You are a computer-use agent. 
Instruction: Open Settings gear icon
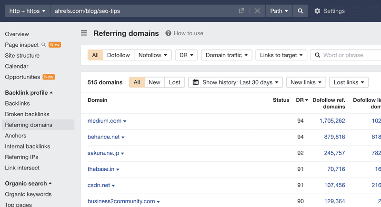click(x=317, y=11)
